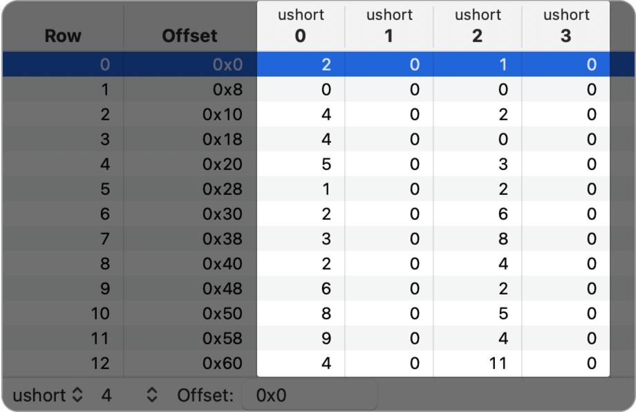
Task: Click the Row column header
Action: (62, 36)
